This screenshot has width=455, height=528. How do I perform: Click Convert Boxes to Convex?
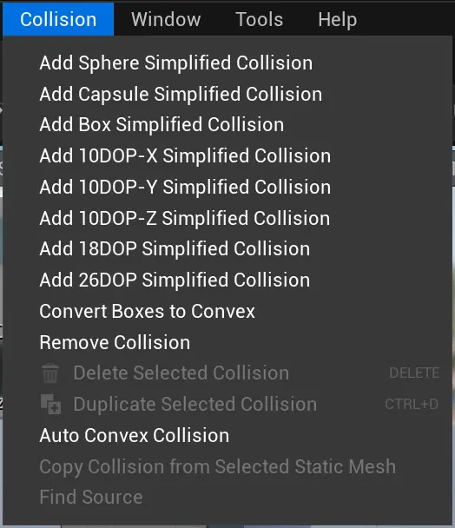[x=227, y=311]
